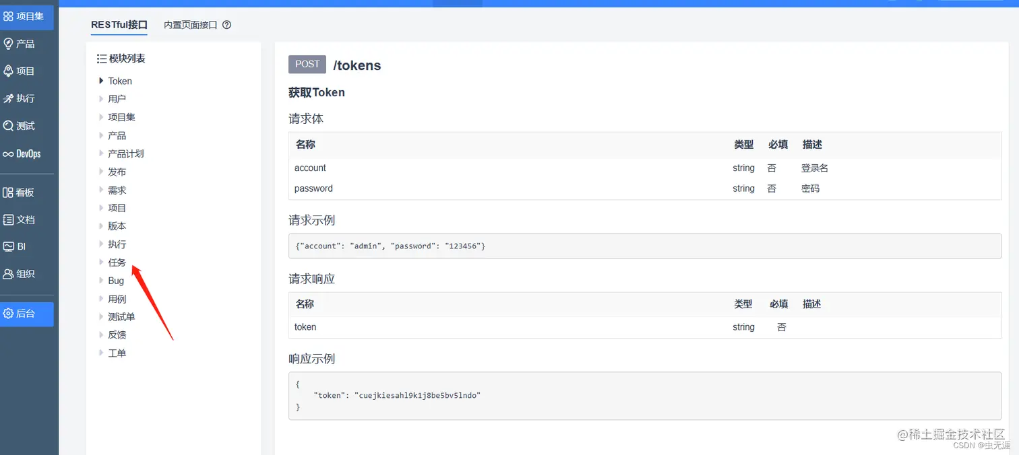This screenshot has height=455, width=1019.
Task: Expand the 任务 module arrow
Action: [101, 262]
